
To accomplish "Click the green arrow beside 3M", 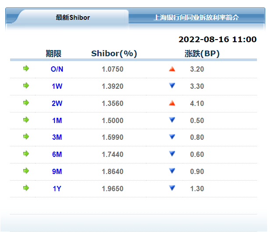I will point(26,137).
